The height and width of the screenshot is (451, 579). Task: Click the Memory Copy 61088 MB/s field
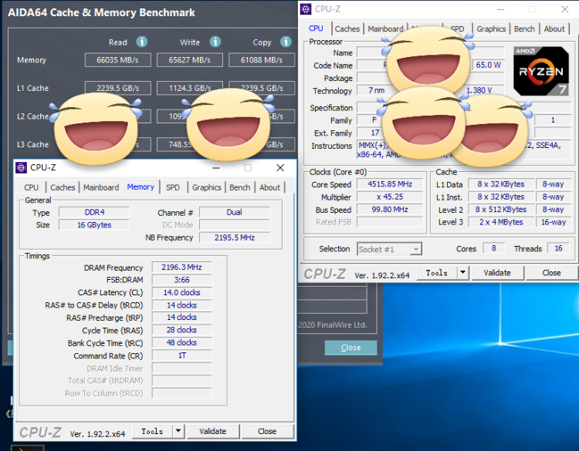262,59
